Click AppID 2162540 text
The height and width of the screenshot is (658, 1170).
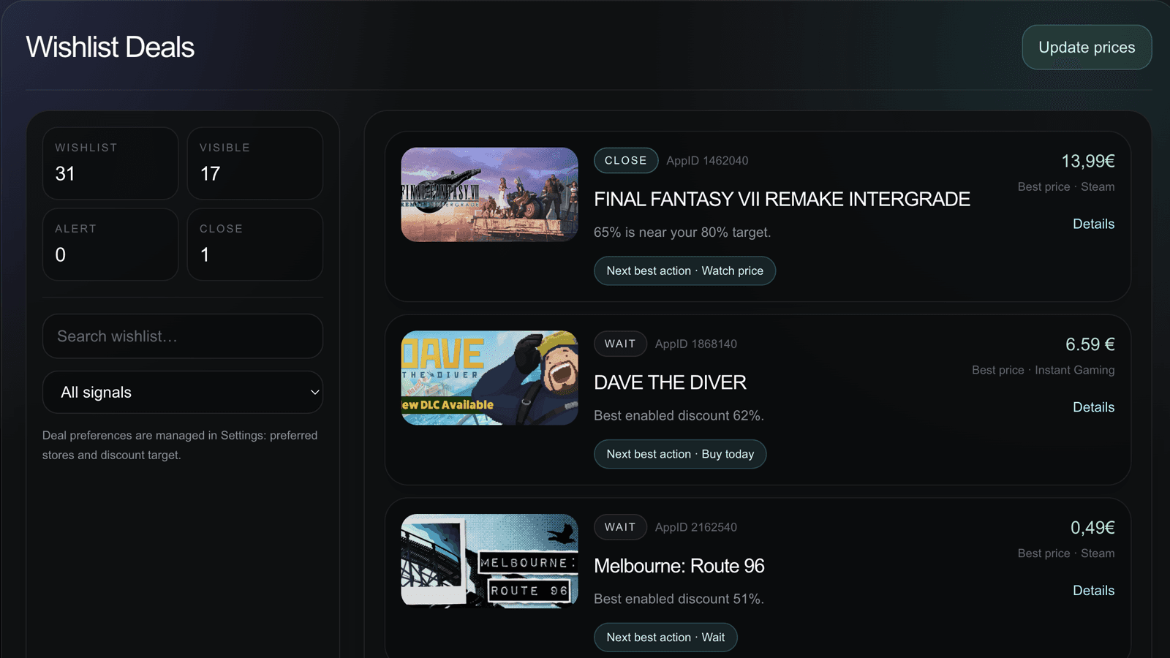(x=696, y=528)
